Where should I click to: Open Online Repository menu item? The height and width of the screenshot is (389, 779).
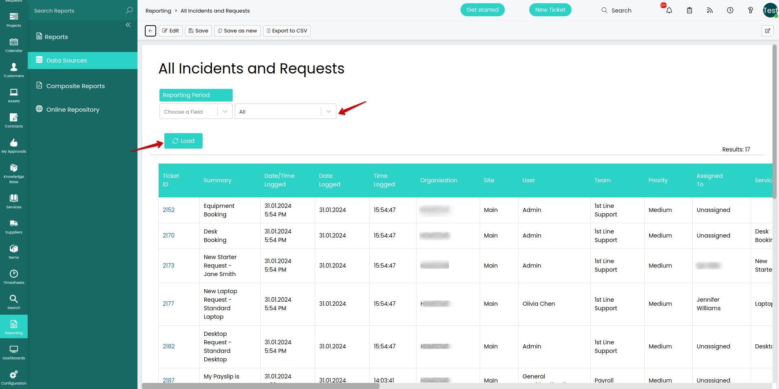click(x=73, y=110)
